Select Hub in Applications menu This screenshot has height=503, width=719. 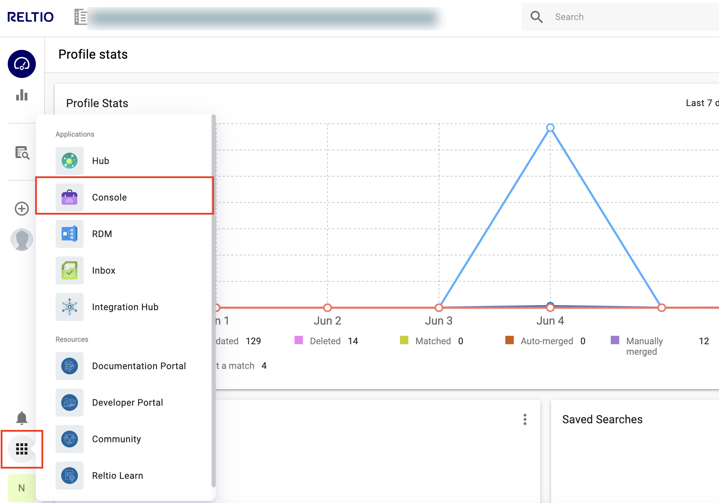point(124,161)
